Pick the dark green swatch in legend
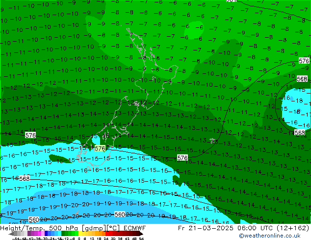The image size is (311, 240). click(x=63, y=234)
